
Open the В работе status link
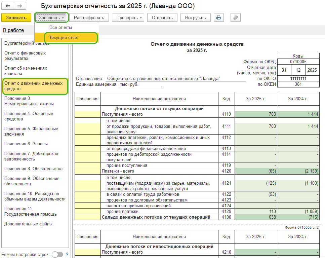[13, 30]
